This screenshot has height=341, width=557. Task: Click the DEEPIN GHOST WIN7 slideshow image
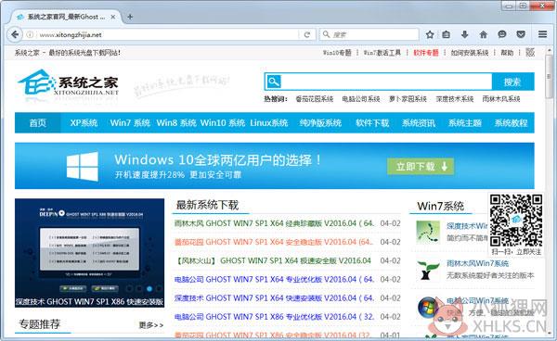point(89,253)
